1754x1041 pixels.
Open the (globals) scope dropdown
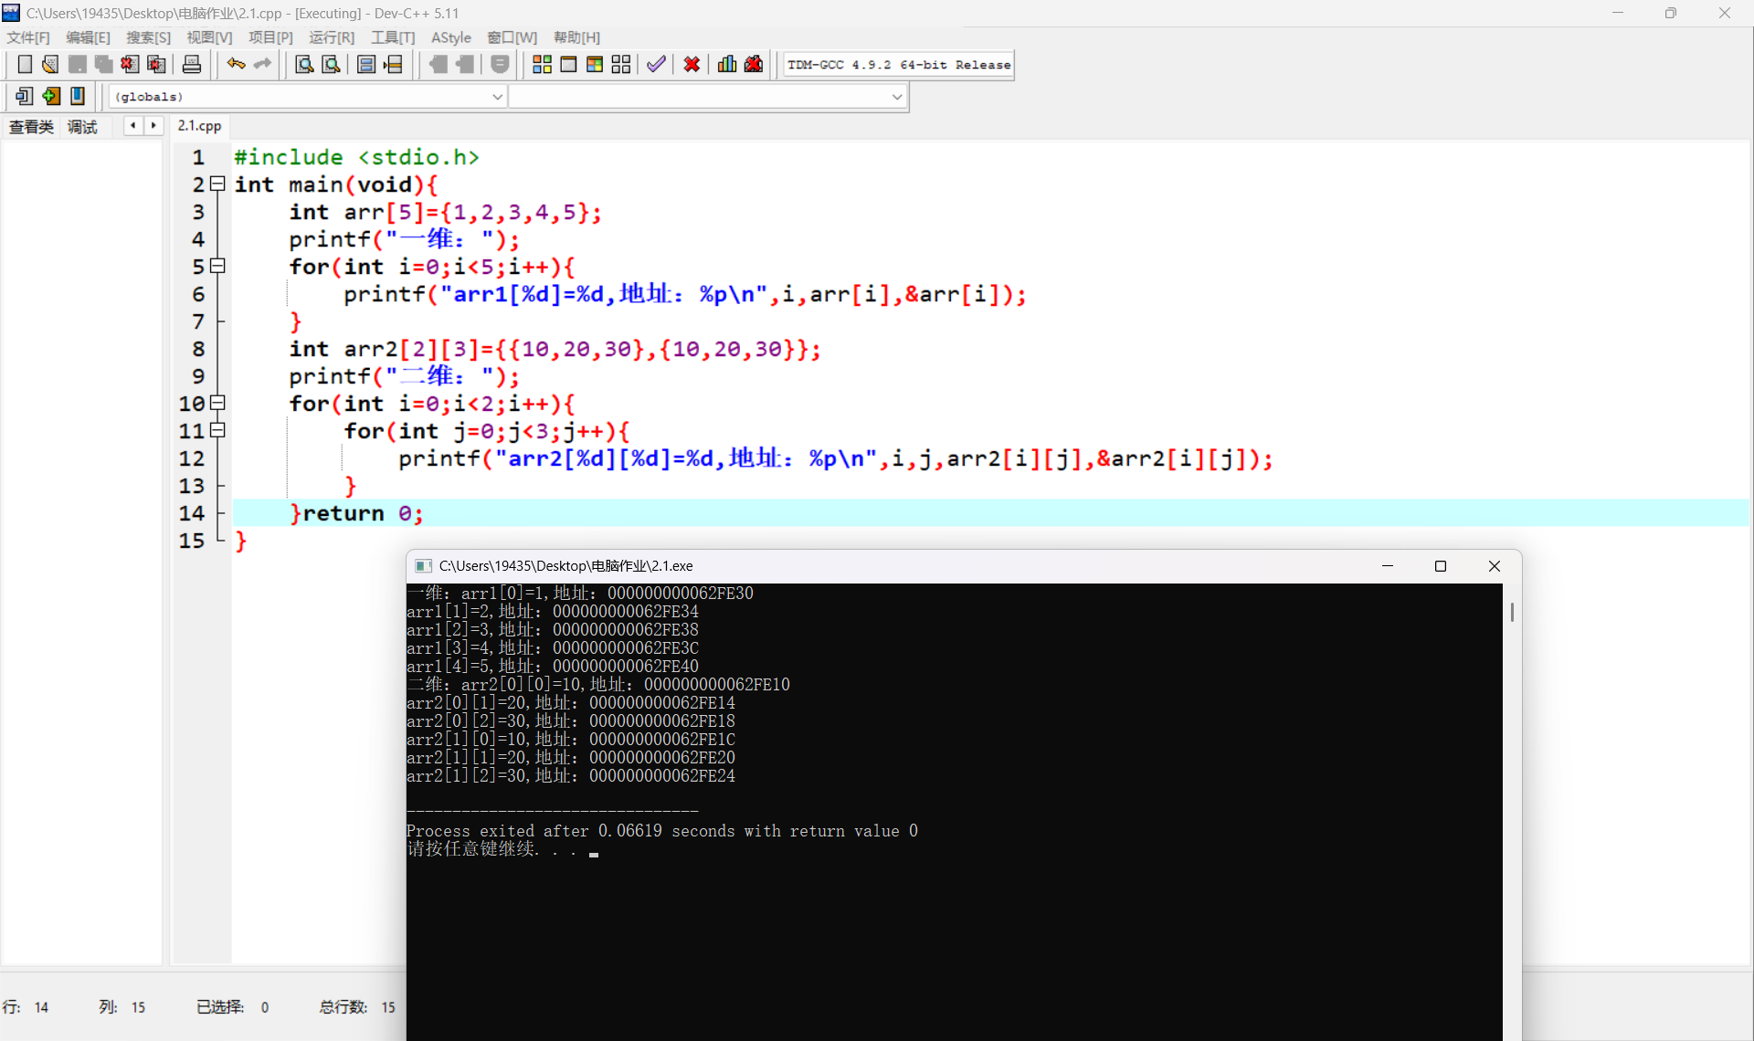pyautogui.click(x=498, y=97)
